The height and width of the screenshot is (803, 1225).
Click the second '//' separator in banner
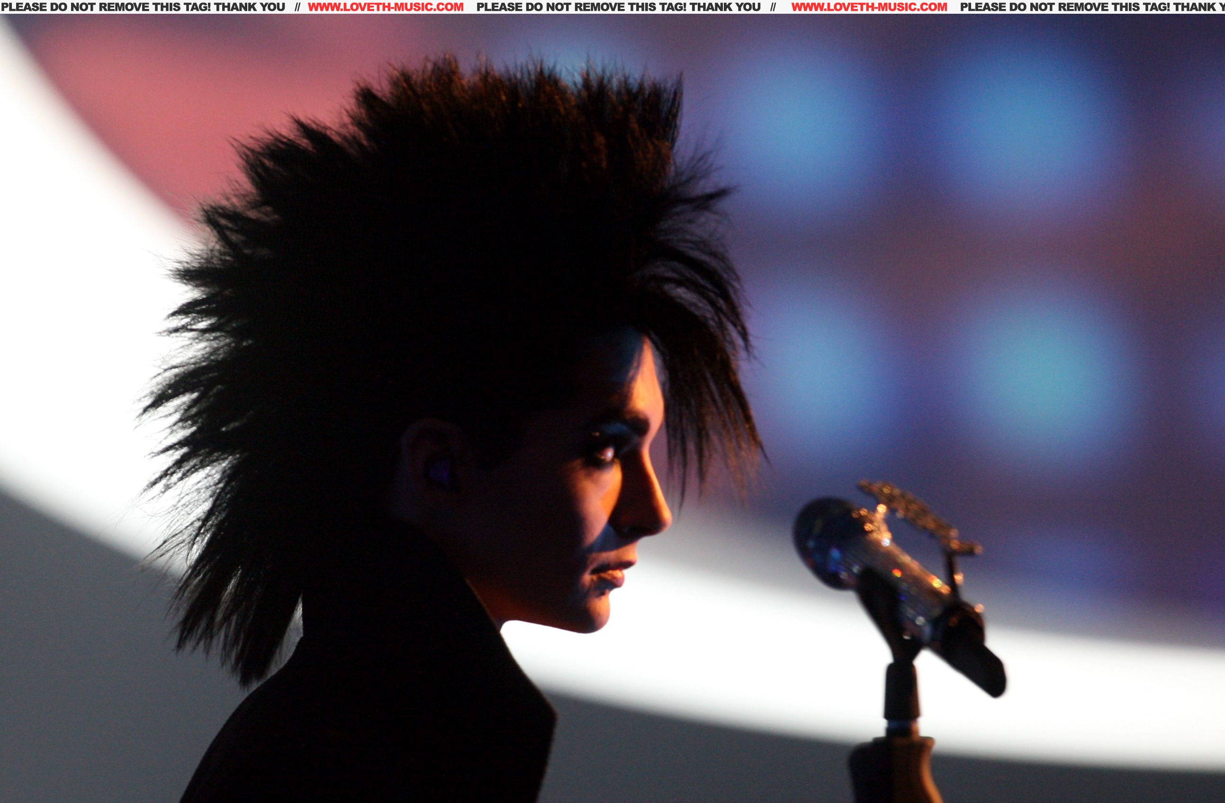(773, 7)
